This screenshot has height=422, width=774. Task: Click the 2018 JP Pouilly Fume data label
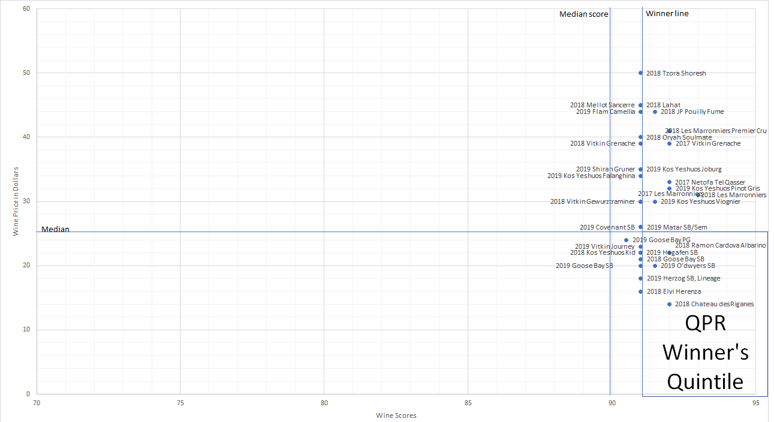(x=692, y=111)
